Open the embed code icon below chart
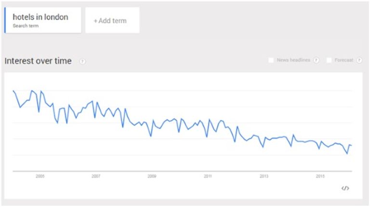The image size is (370, 207). pos(345,188)
